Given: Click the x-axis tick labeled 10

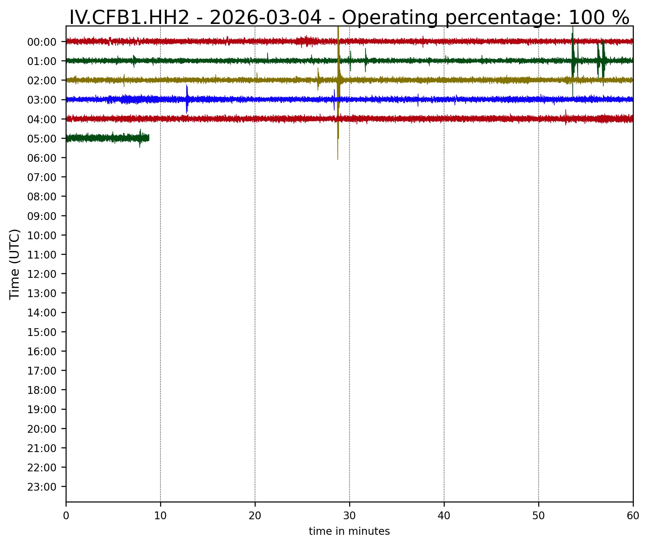Looking at the screenshot, I should coord(160,516).
